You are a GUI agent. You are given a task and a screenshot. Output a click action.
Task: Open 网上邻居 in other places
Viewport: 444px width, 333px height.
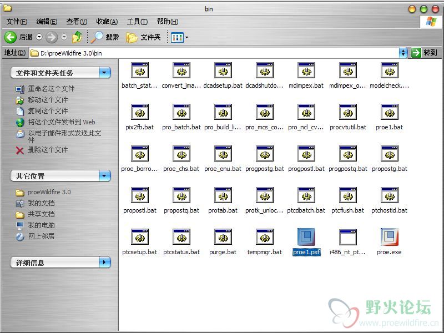pyautogui.click(x=41, y=236)
